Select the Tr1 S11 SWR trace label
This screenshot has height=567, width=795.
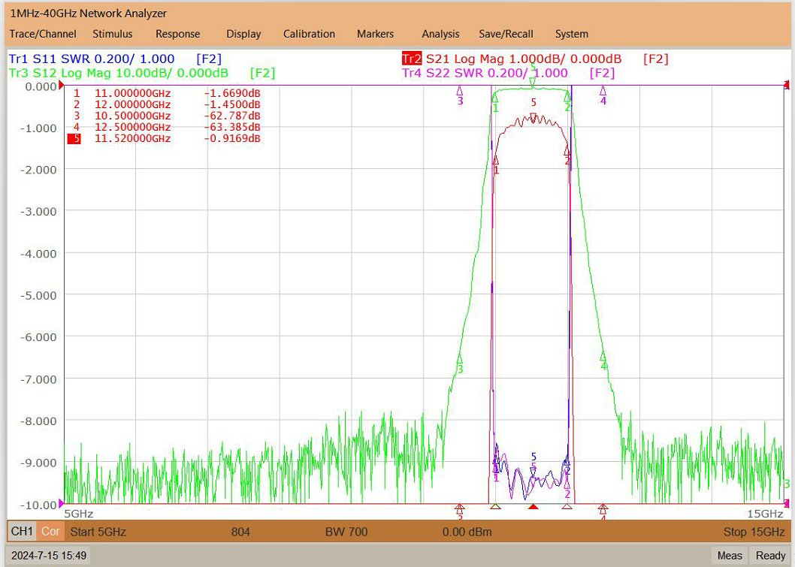pyautogui.click(x=92, y=59)
